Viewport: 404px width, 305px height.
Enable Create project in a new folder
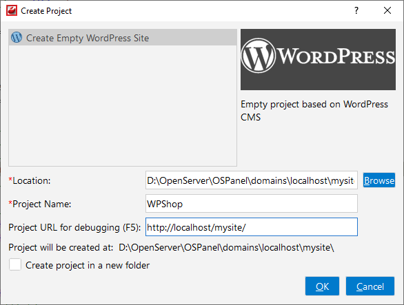(15, 265)
